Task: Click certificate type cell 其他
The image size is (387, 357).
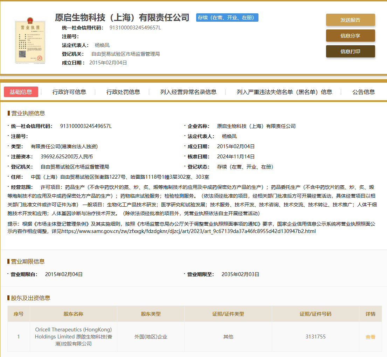Action: pos(228,337)
